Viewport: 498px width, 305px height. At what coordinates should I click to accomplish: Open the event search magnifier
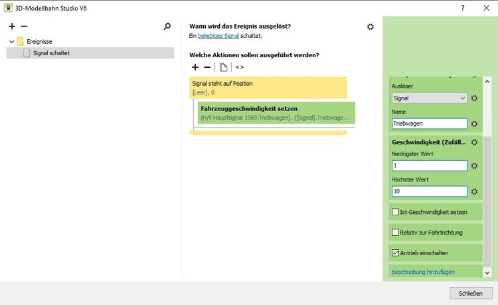tap(167, 27)
